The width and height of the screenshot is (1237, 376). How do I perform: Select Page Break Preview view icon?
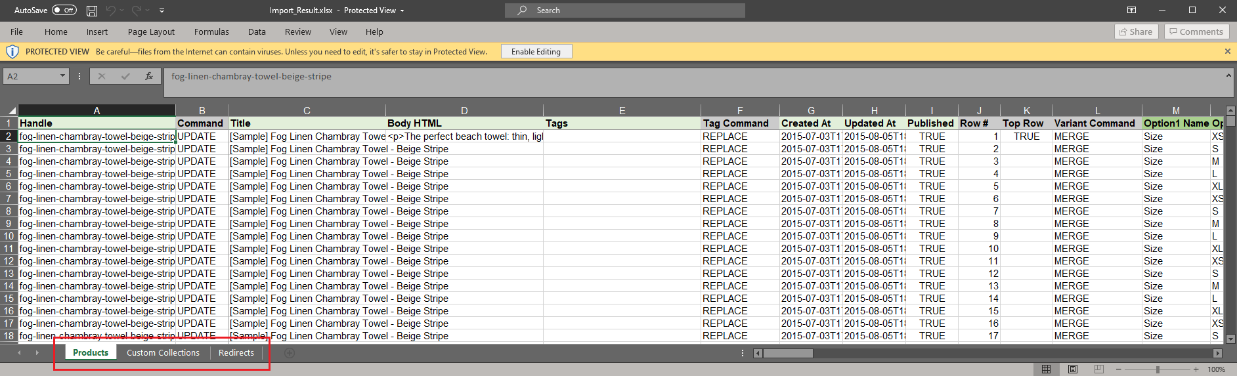[1099, 369]
